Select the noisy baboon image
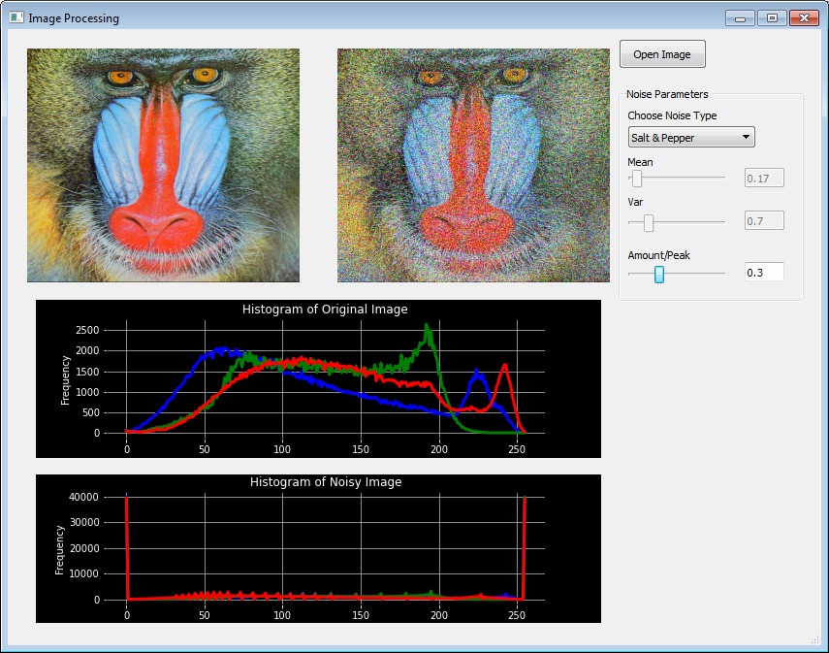This screenshot has height=653, width=829. point(472,165)
